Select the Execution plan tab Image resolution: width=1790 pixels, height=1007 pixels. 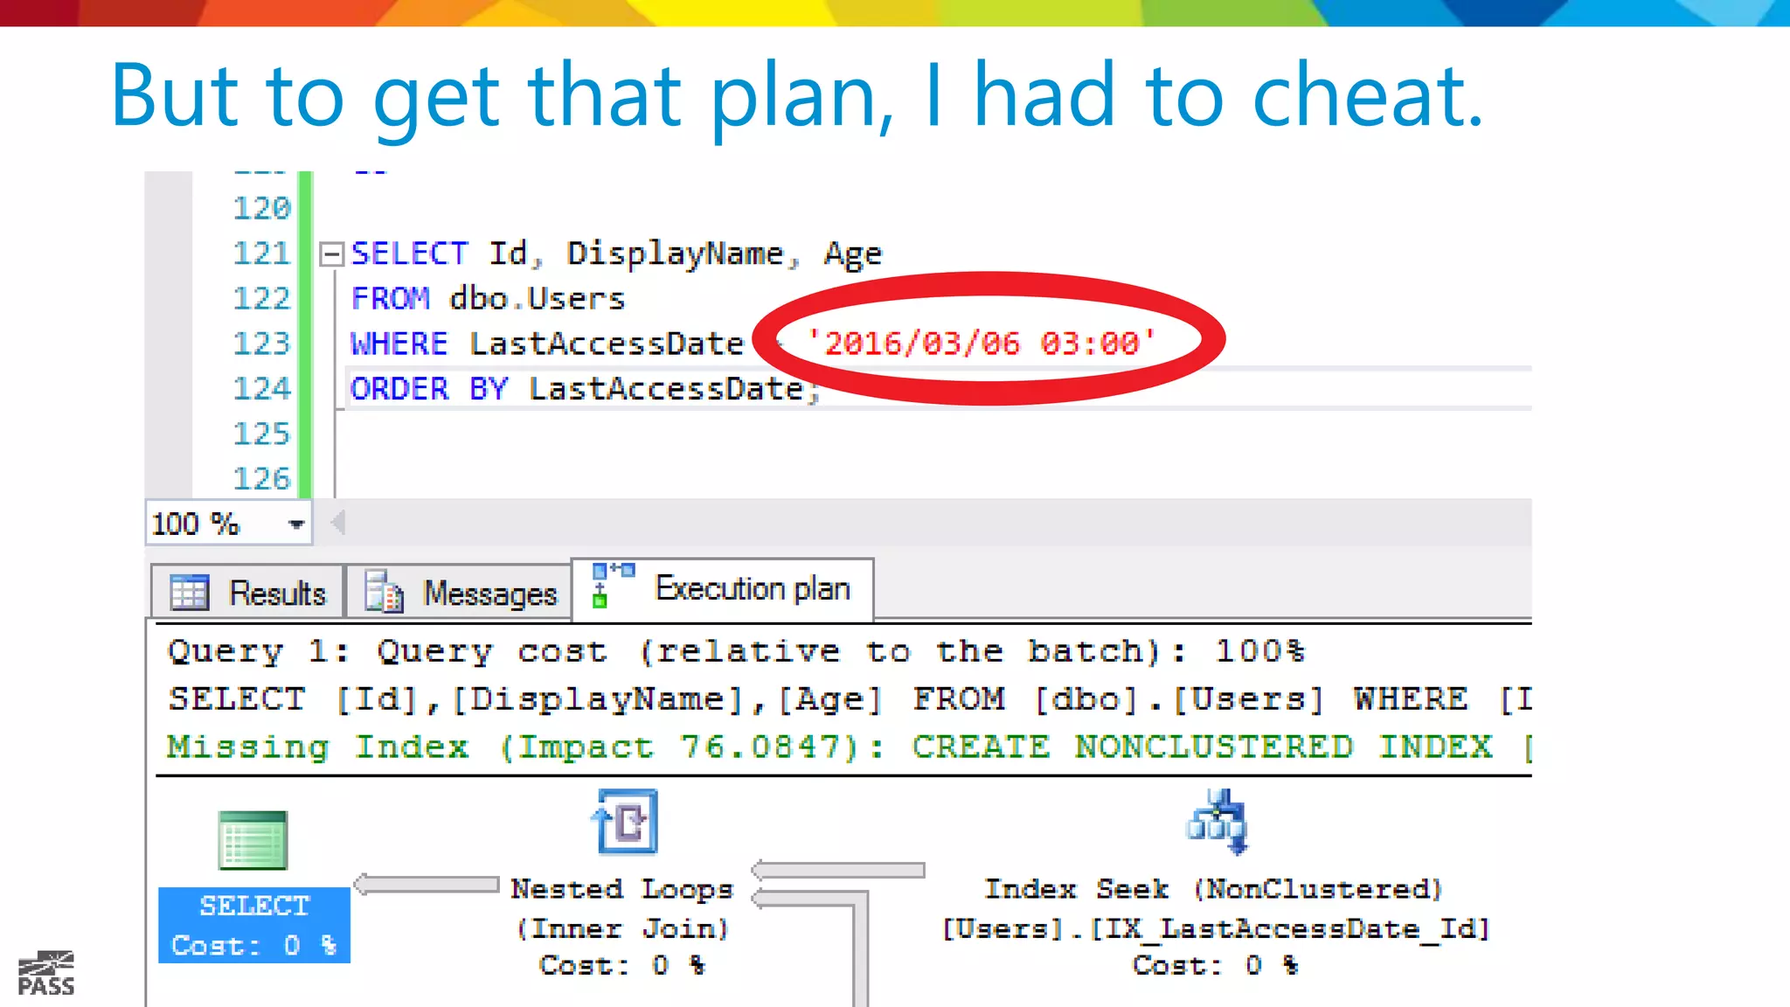(752, 588)
